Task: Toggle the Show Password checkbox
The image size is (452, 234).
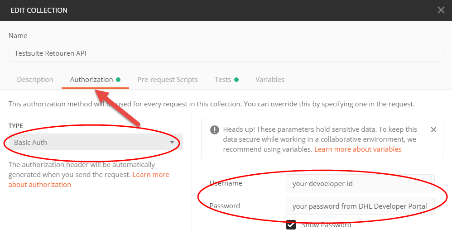Action: coord(291,224)
